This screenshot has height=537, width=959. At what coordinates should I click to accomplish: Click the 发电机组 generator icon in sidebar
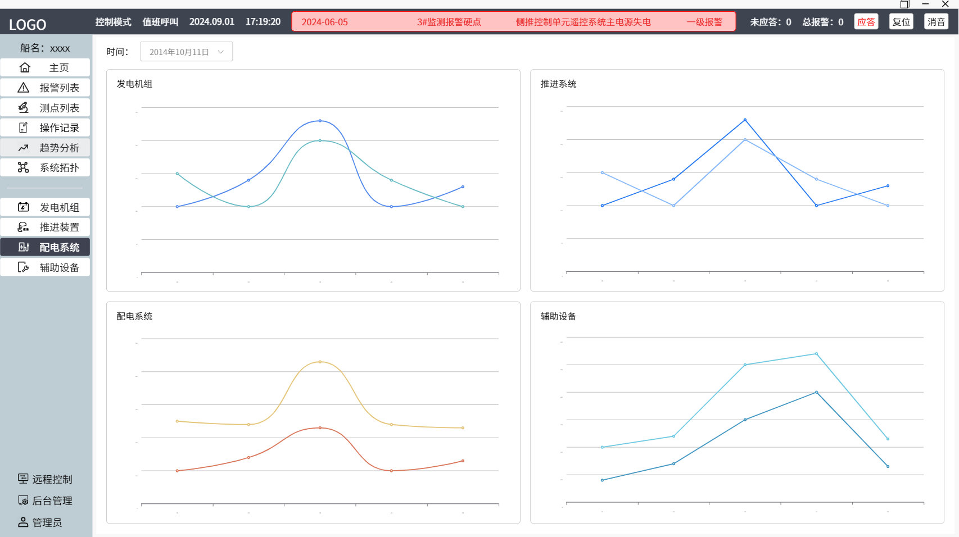pyautogui.click(x=24, y=207)
